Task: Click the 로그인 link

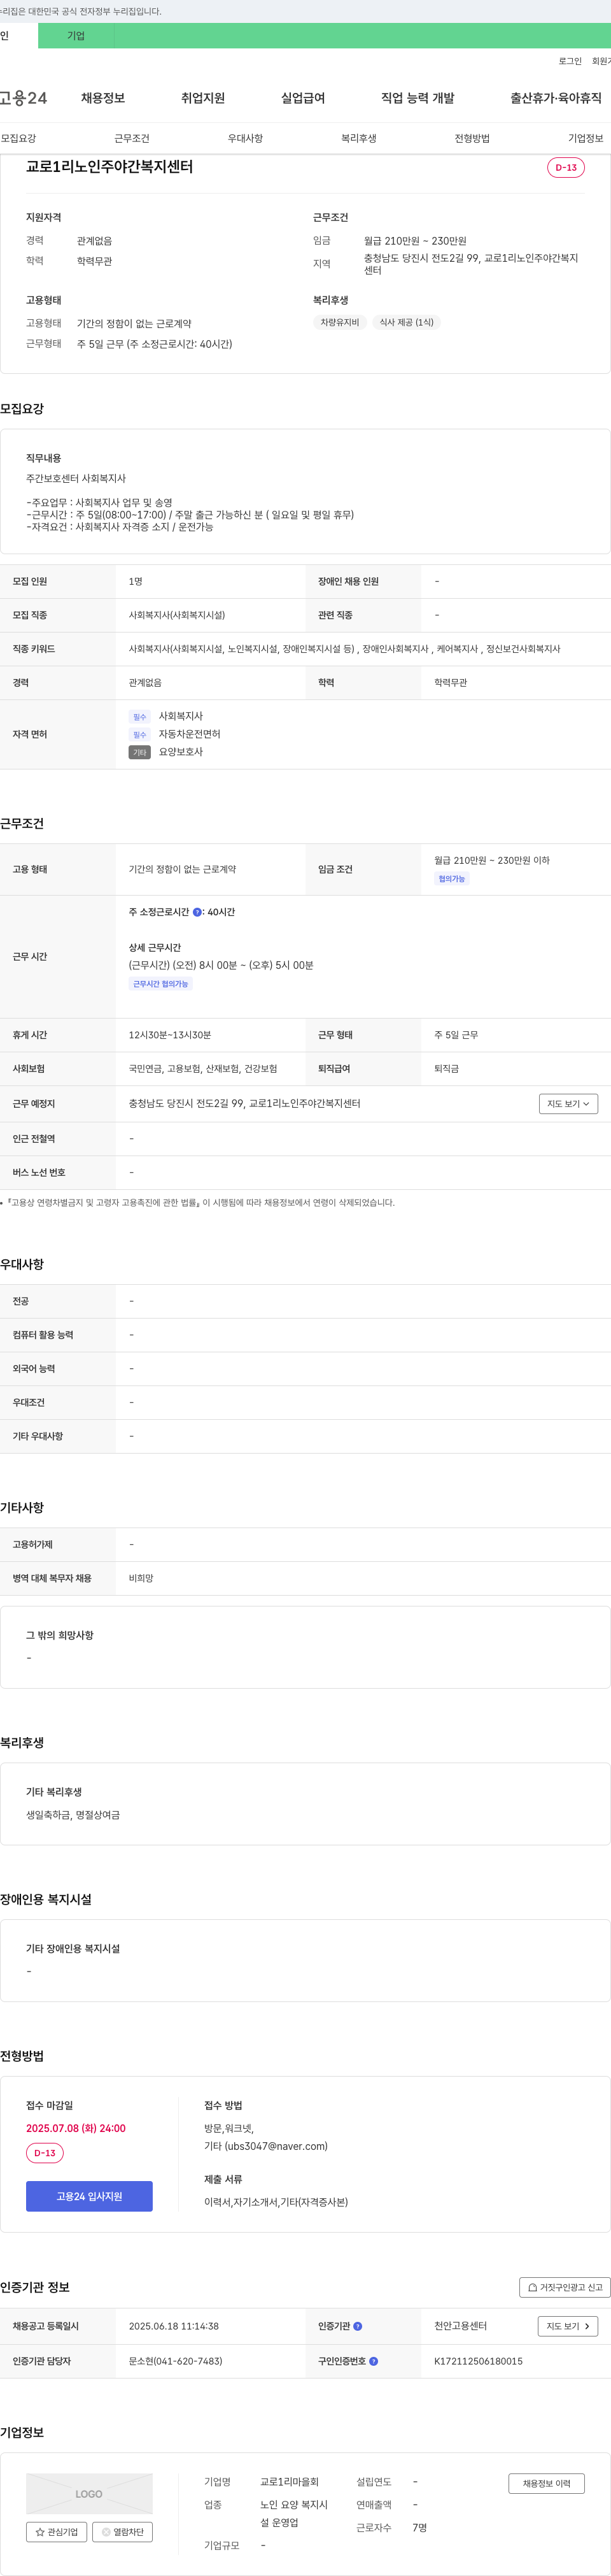Action: pos(570,61)
